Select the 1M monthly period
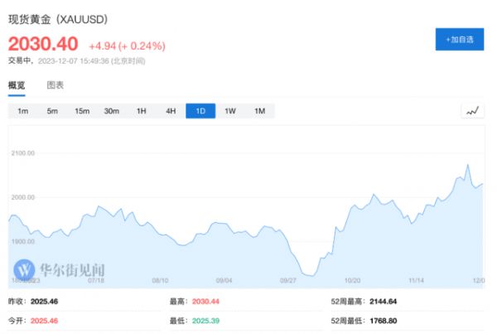This screenshot has width=497, height=334. (x=259, y=111)
